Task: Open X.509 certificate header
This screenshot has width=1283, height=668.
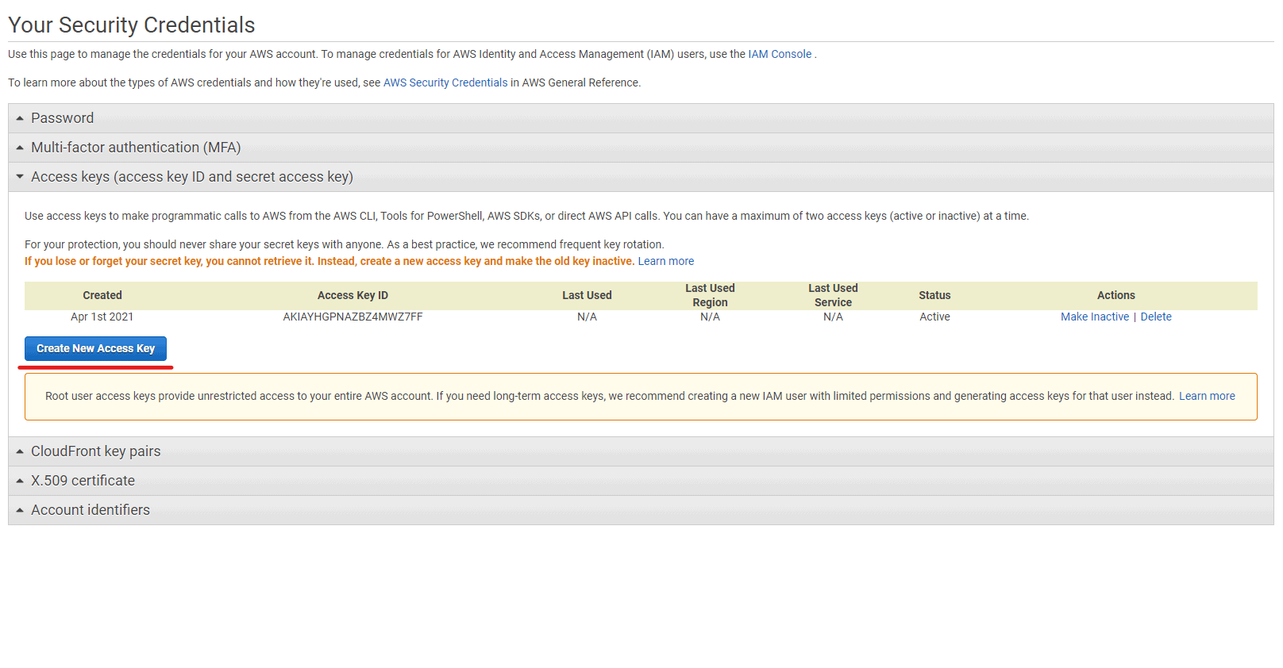Action: [641, 481]
